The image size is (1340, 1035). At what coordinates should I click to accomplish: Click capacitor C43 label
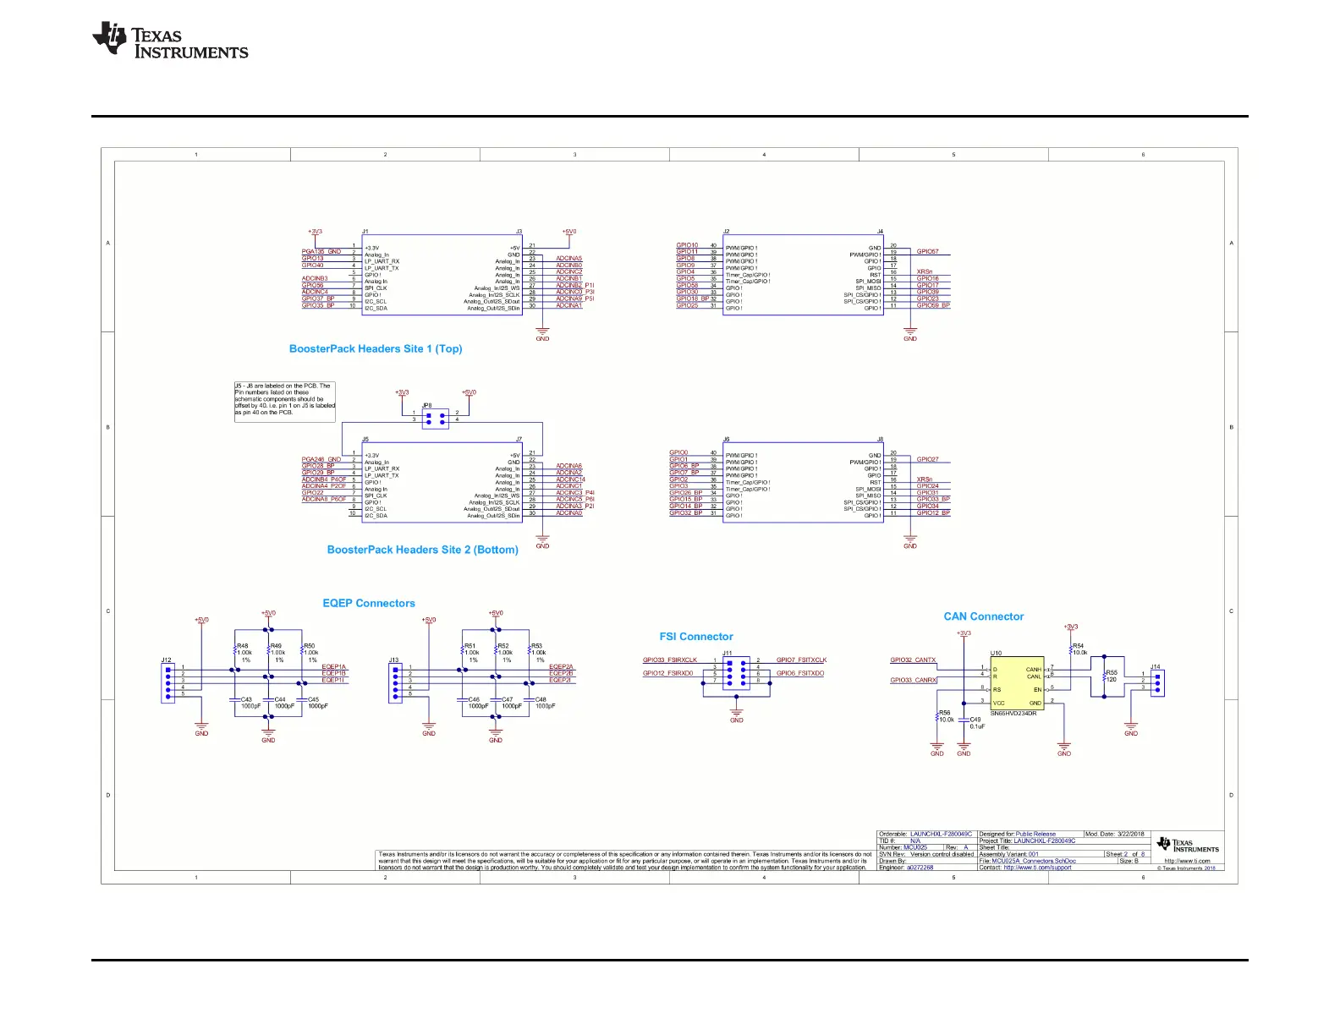[x=247, y=700]
